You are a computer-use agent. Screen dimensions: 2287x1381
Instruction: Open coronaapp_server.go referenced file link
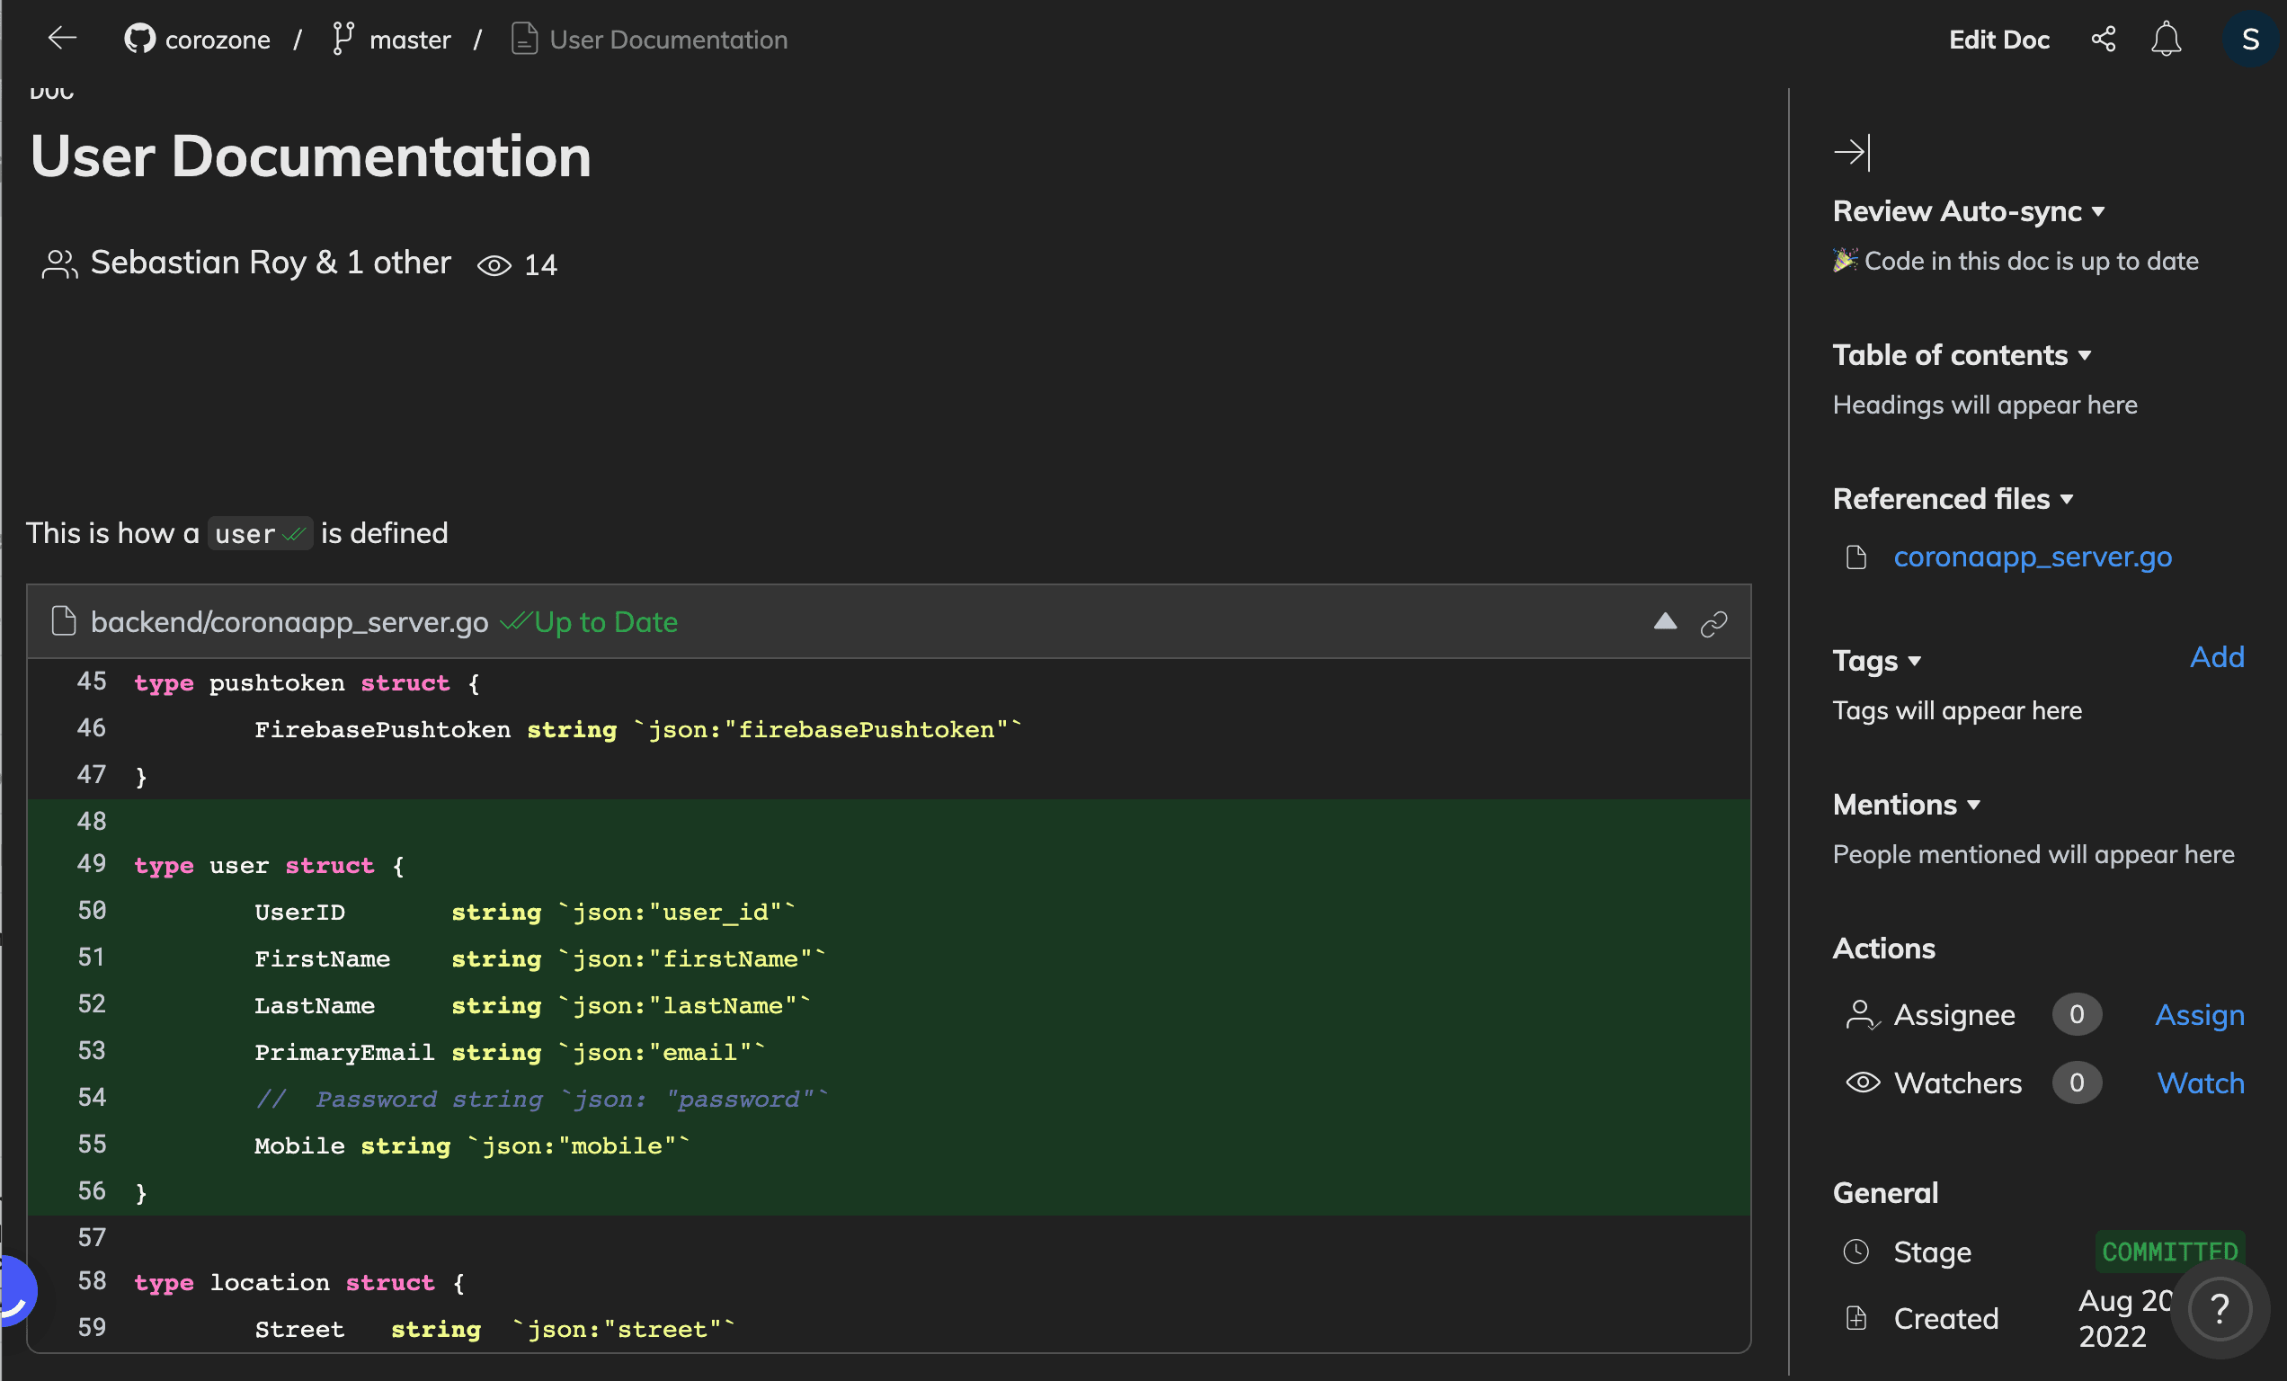click(2033, 557)
